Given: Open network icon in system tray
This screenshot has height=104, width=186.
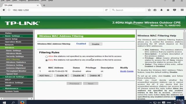Looking at the screenshot, I should point(155,103).
